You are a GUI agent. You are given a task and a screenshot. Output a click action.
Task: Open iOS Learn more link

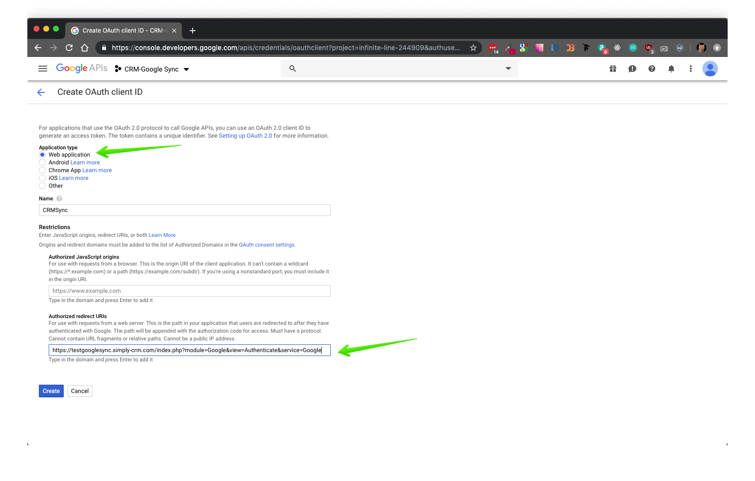pos(74,178)
